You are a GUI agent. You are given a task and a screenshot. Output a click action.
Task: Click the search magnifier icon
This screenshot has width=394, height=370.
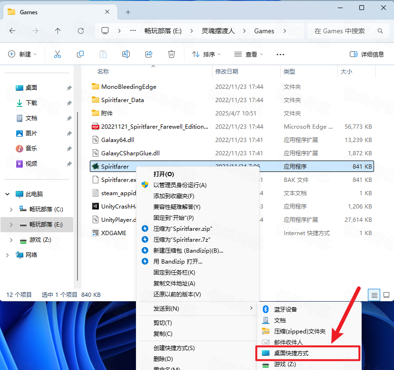(380, 31)
